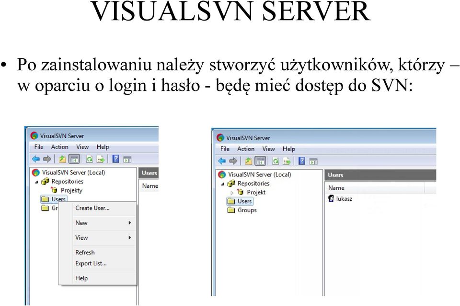Click Repositories icon in left window tree
460x306 pixels.
tap(45, 182)
